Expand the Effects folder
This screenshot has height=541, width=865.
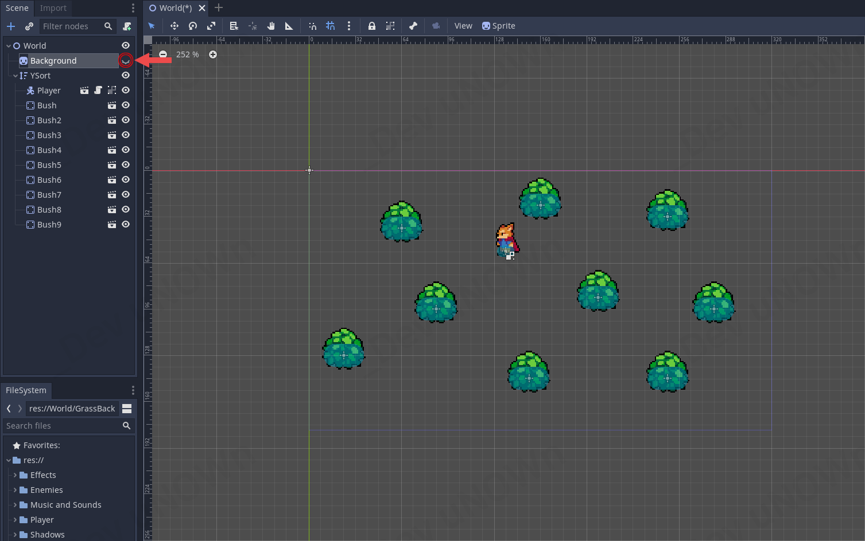pos(15,475)
